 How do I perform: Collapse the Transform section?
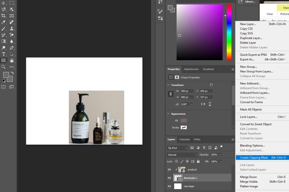(168, 85)
